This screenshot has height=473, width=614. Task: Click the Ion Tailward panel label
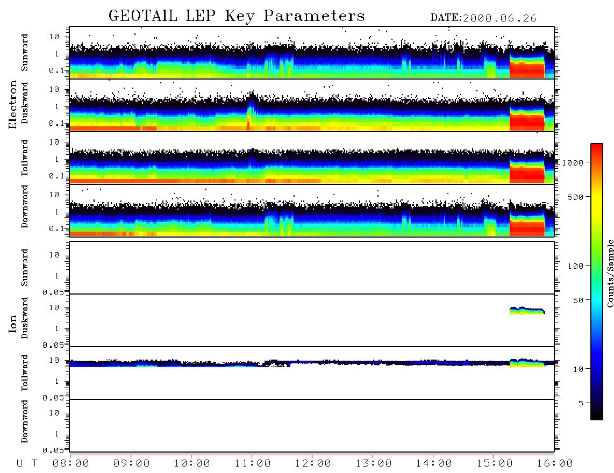(25, 373)
